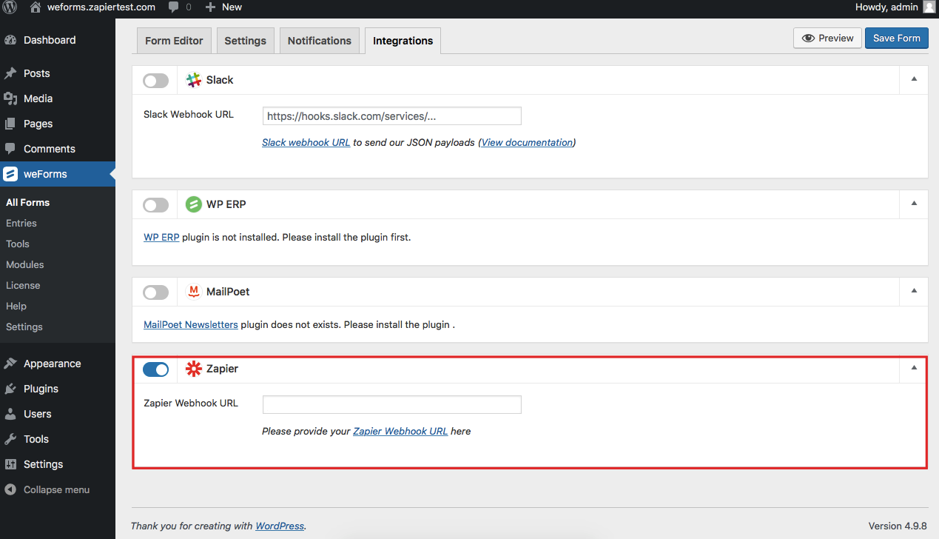Click the Dashboard gauge icon
The height and width of the screenshot is (539, 939).
tap(11, 40)
